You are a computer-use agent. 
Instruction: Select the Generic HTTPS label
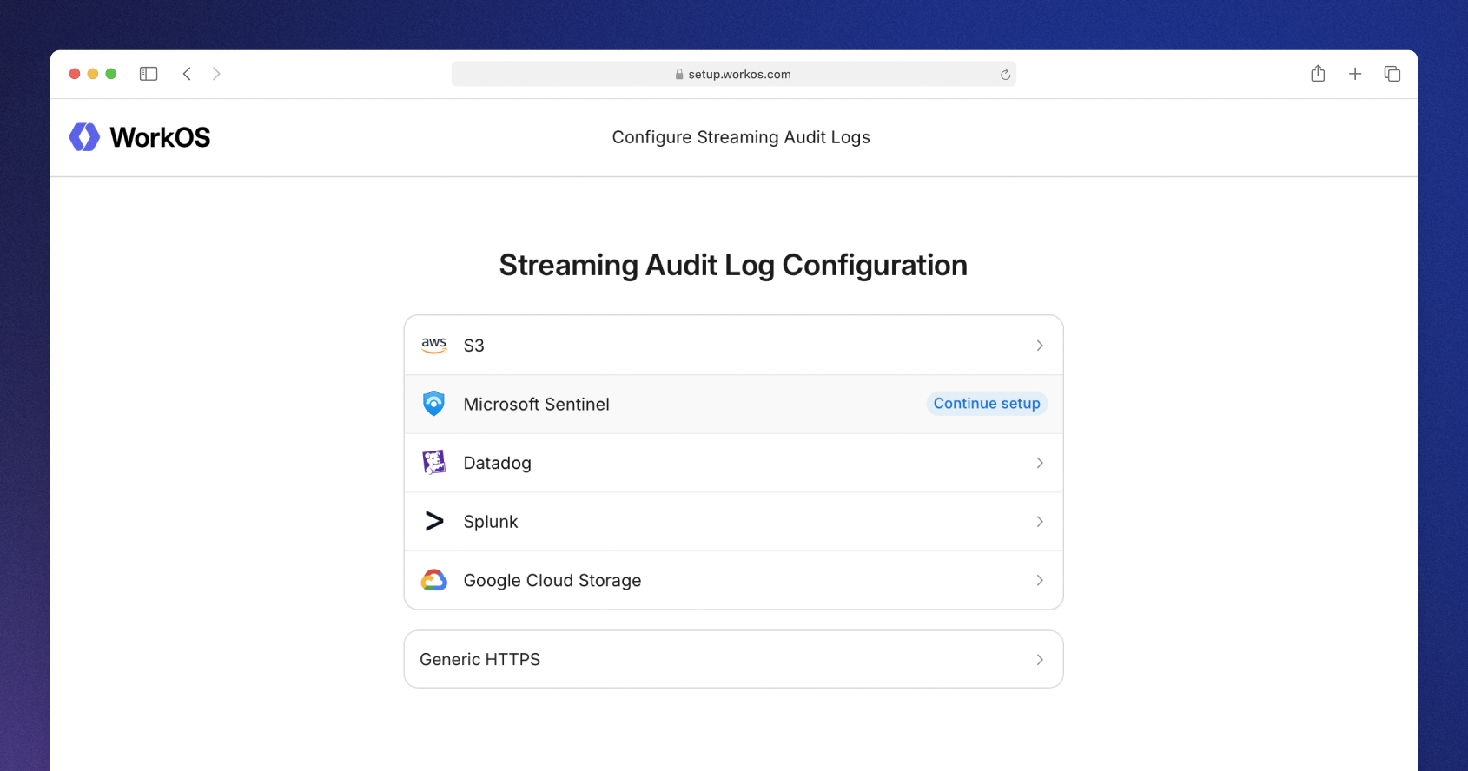(x=480, y=660)
